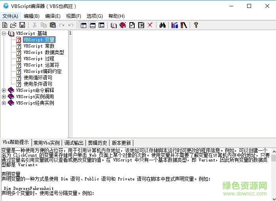Switch to the Vbs帮助提示 tab
This screenshot has width=276, height=201.
point(16,142)
